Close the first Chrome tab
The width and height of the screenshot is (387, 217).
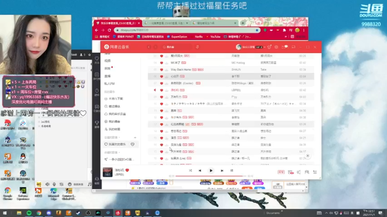point(139,23)
